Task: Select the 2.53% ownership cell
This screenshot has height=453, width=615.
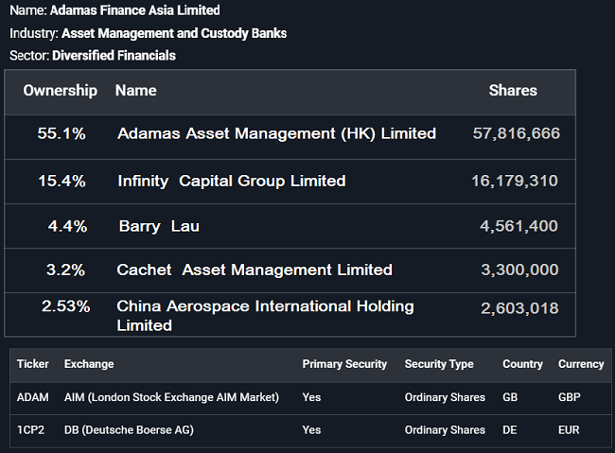Action: click(66, 306)
